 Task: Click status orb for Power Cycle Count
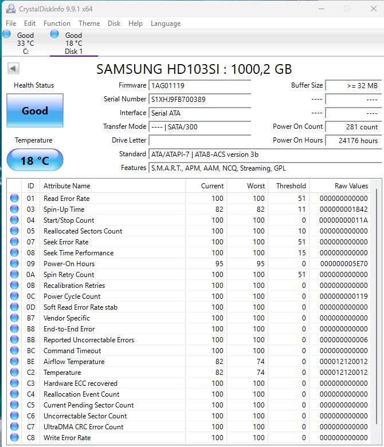click(14, 296)
